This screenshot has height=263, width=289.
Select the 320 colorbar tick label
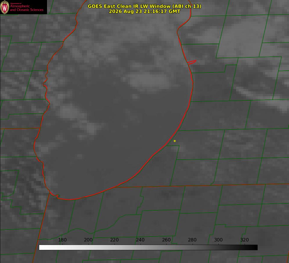point(245,240)
